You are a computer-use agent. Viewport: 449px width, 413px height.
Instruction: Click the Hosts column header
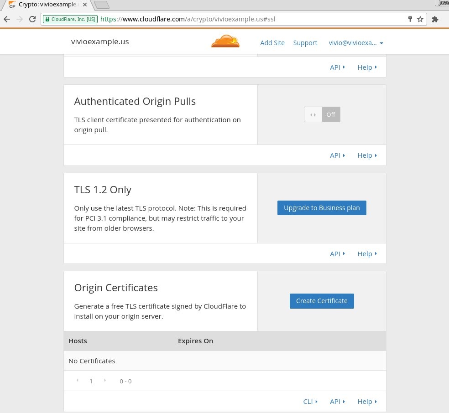click(x=78, y=341)
